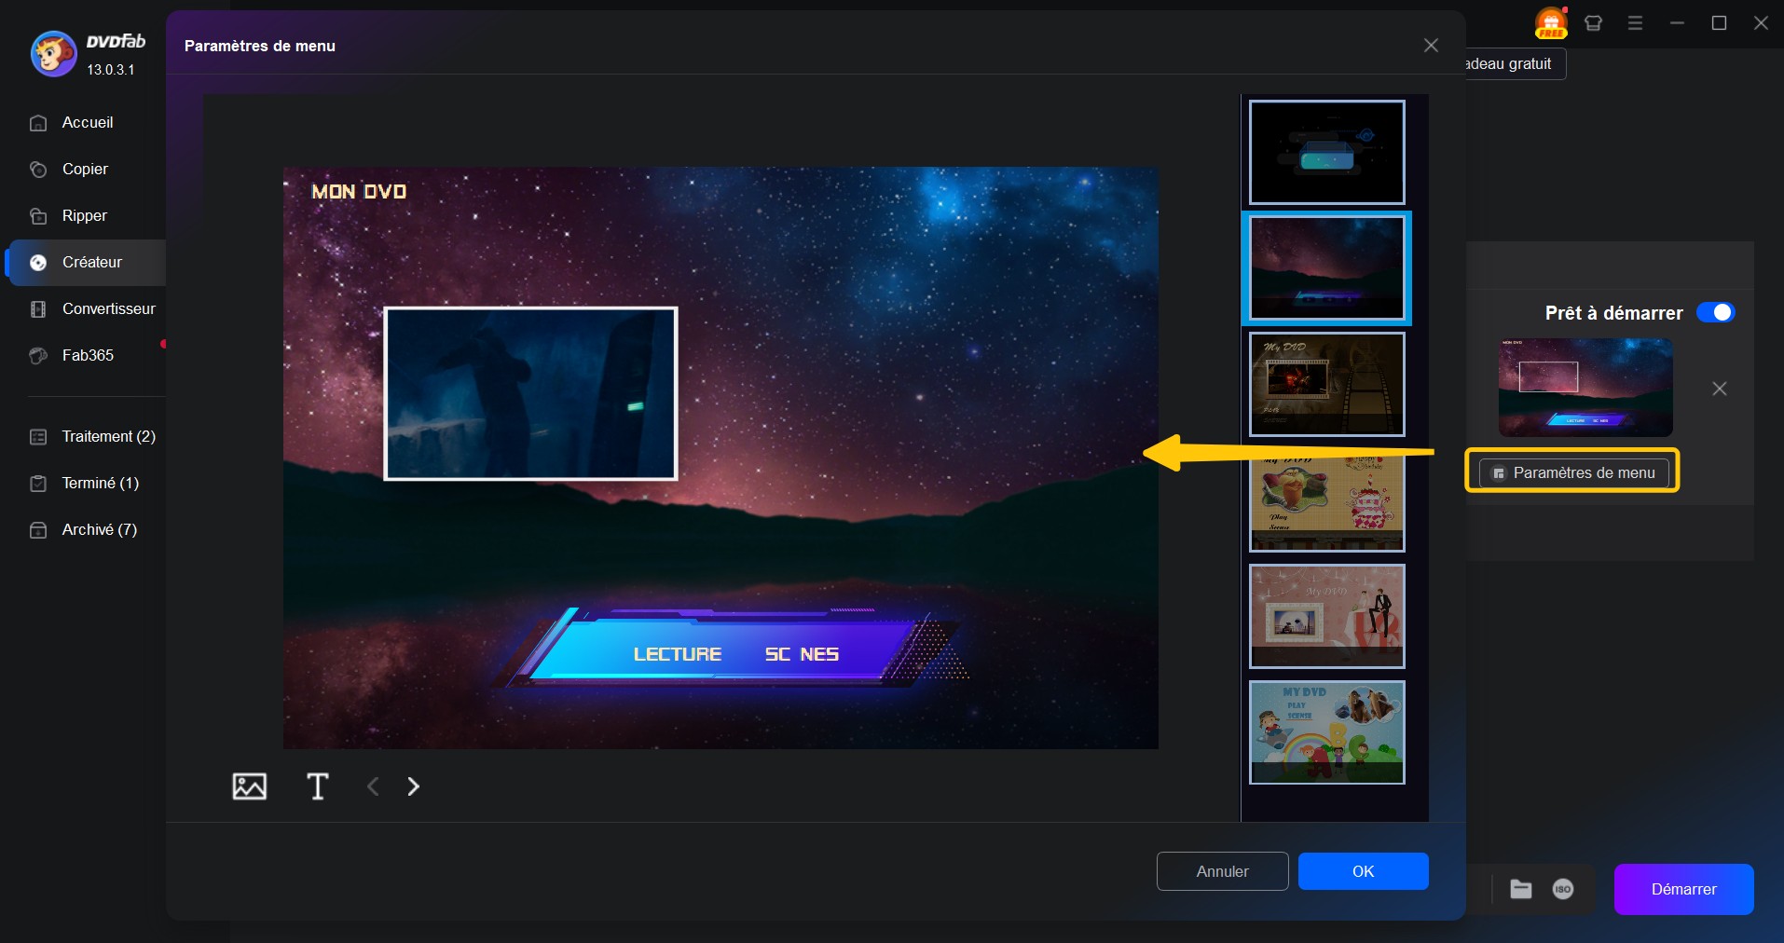Go to previous menu page with left arrow

(x=372, y=786)
